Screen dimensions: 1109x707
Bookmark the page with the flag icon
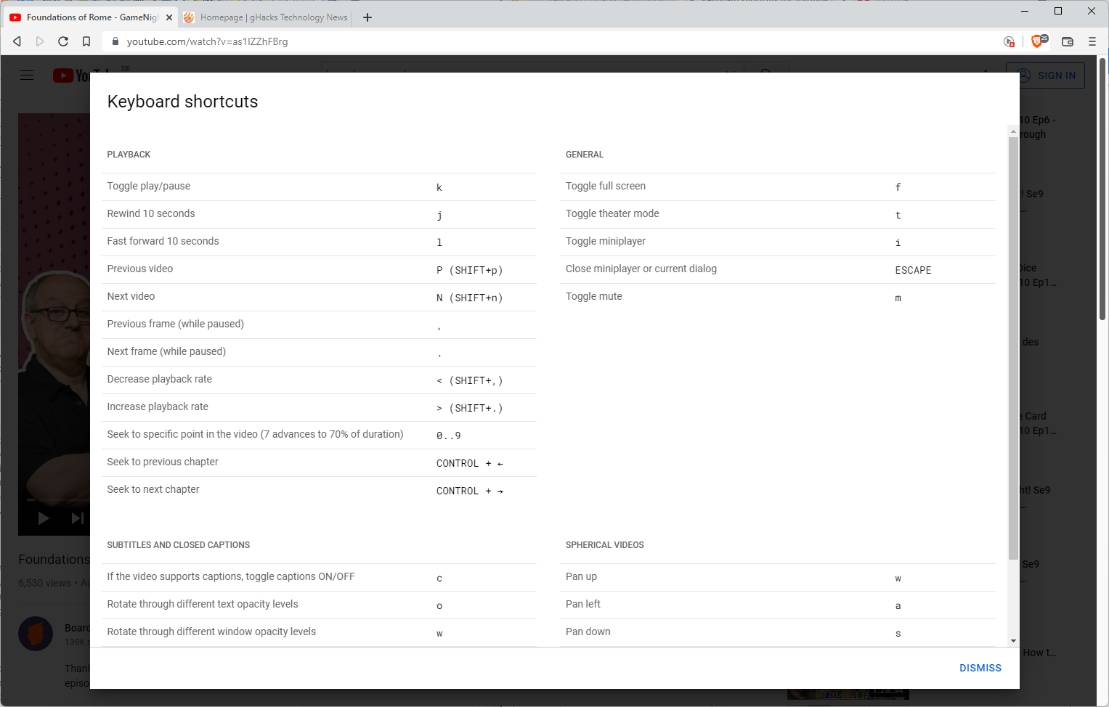tap(86, 41)
